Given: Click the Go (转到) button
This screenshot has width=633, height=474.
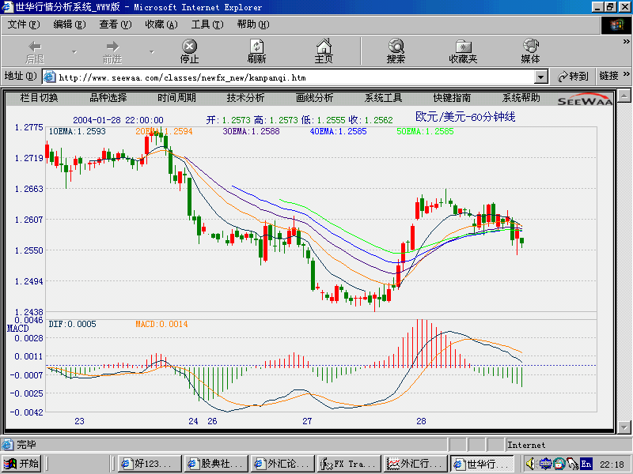Looking at the screenshot, I should (573, 77).
